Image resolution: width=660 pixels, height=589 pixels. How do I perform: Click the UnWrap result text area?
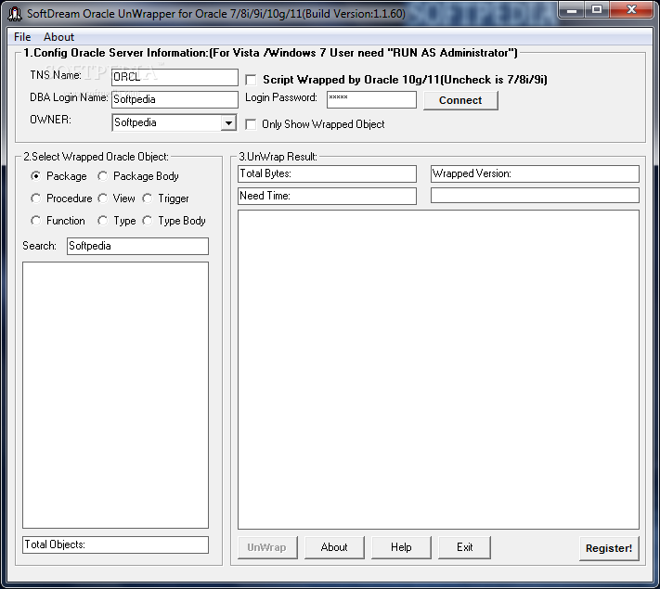(438, 369)
